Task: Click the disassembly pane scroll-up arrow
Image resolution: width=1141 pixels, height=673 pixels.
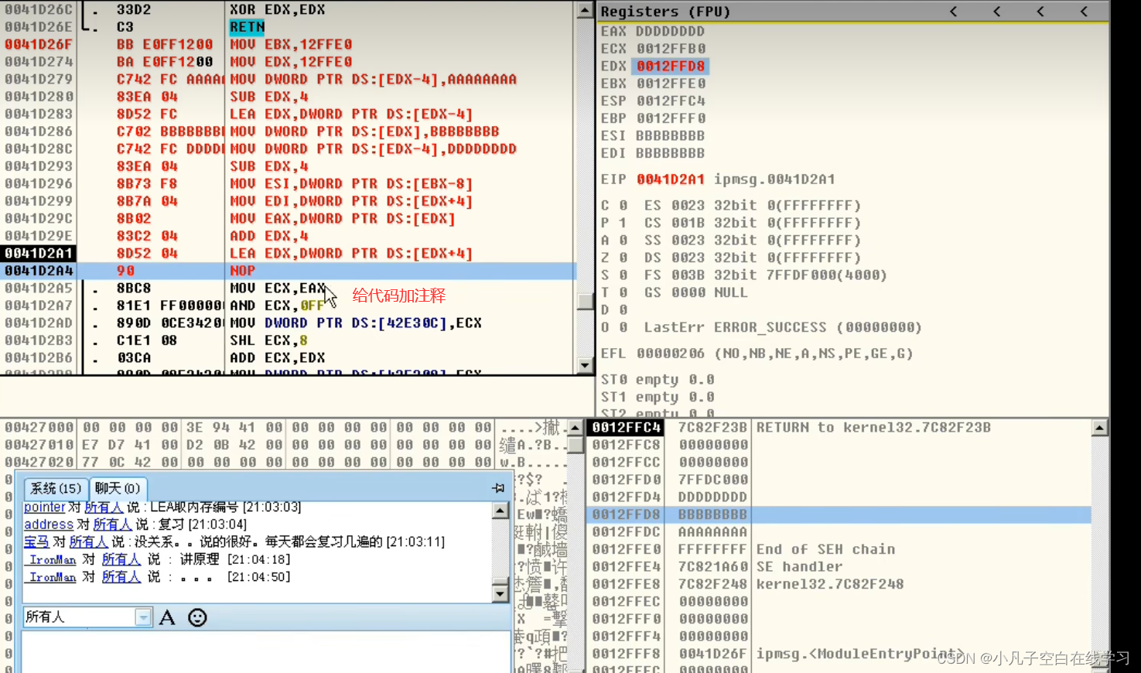Action: (x=585, y=10)
